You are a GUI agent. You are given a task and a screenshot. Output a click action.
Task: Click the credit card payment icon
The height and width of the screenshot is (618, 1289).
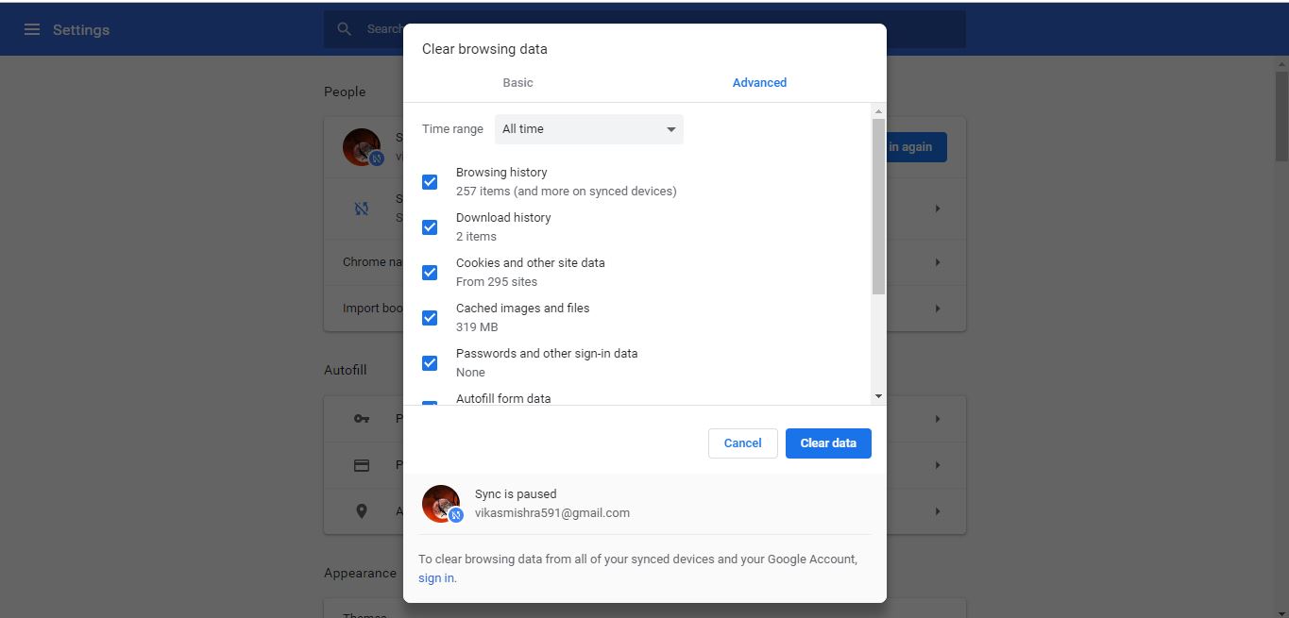tap(361, 465)
